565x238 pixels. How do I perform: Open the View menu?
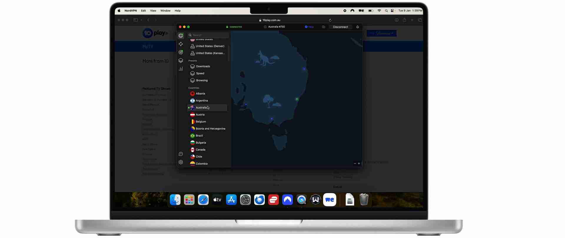click(153, 11)
